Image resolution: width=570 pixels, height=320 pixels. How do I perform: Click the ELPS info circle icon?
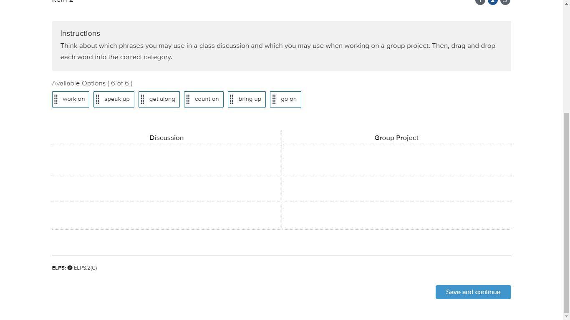coord(70,268)
